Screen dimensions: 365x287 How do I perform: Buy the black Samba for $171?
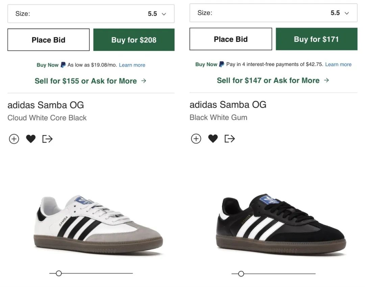[316, 39]
